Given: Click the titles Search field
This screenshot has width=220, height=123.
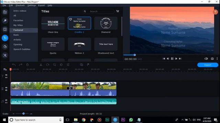Looking at the screenshot, I should pyautogui.click(x=98, y=11).
